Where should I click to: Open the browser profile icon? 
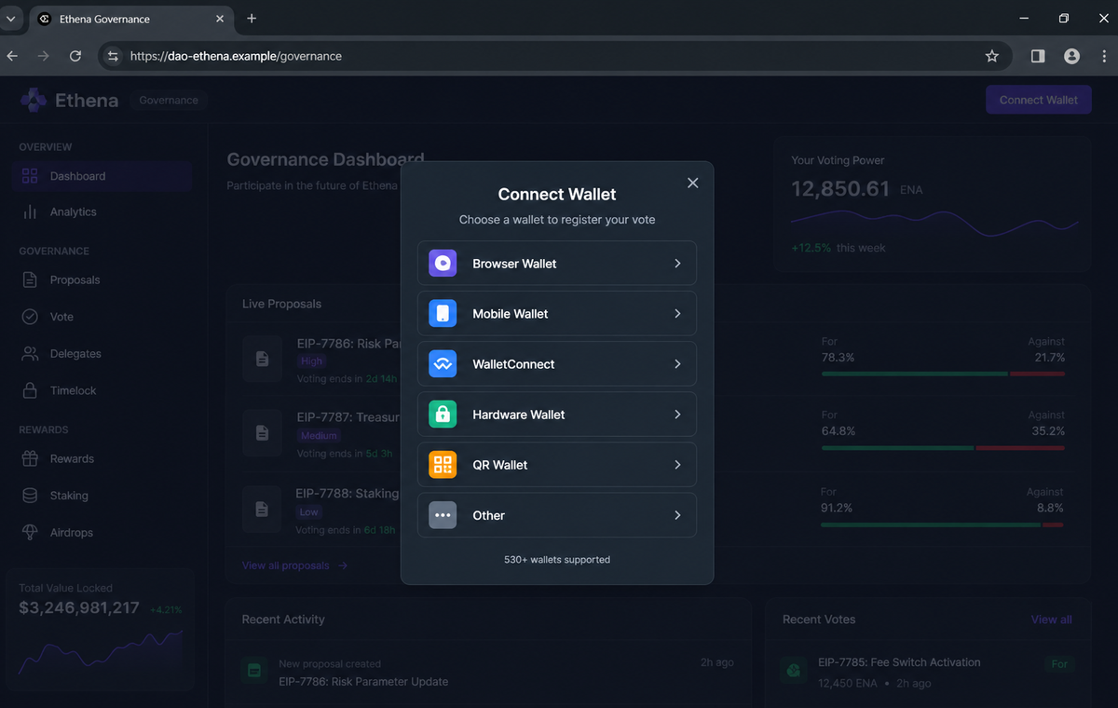[x=1071, y=56]
